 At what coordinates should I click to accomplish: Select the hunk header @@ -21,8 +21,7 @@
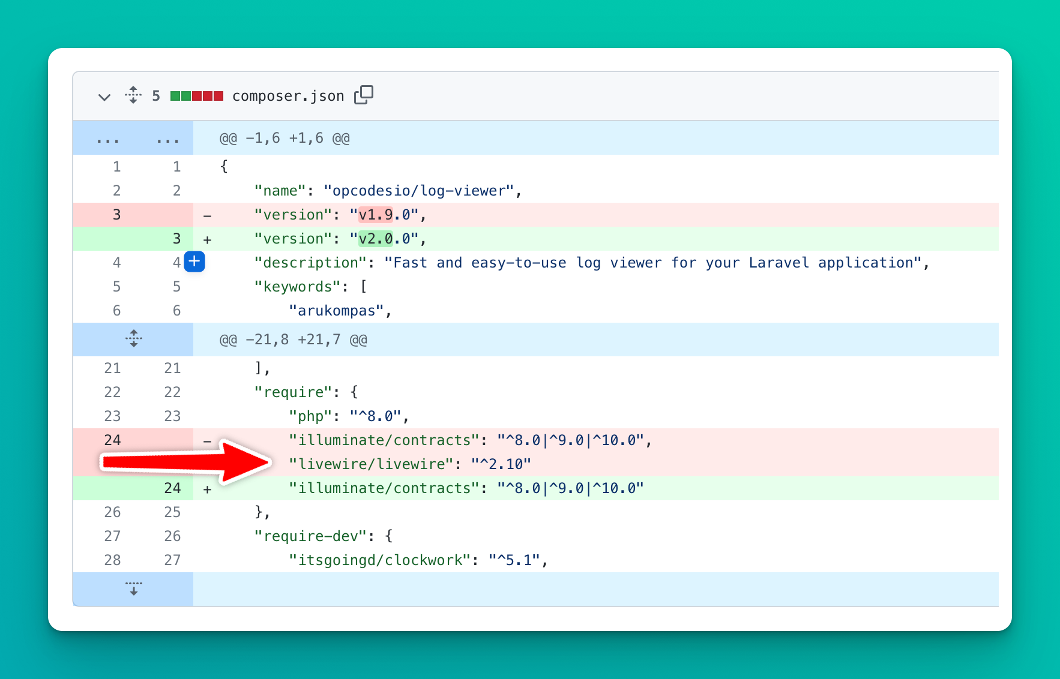click(x=293, y=339)
